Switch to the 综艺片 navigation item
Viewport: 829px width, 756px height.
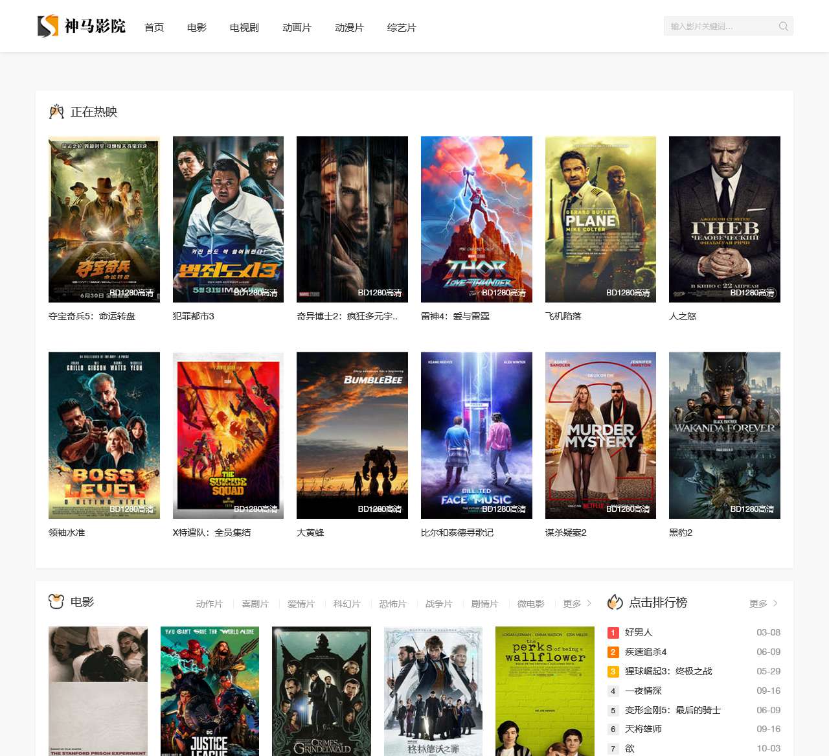[402, 27]
